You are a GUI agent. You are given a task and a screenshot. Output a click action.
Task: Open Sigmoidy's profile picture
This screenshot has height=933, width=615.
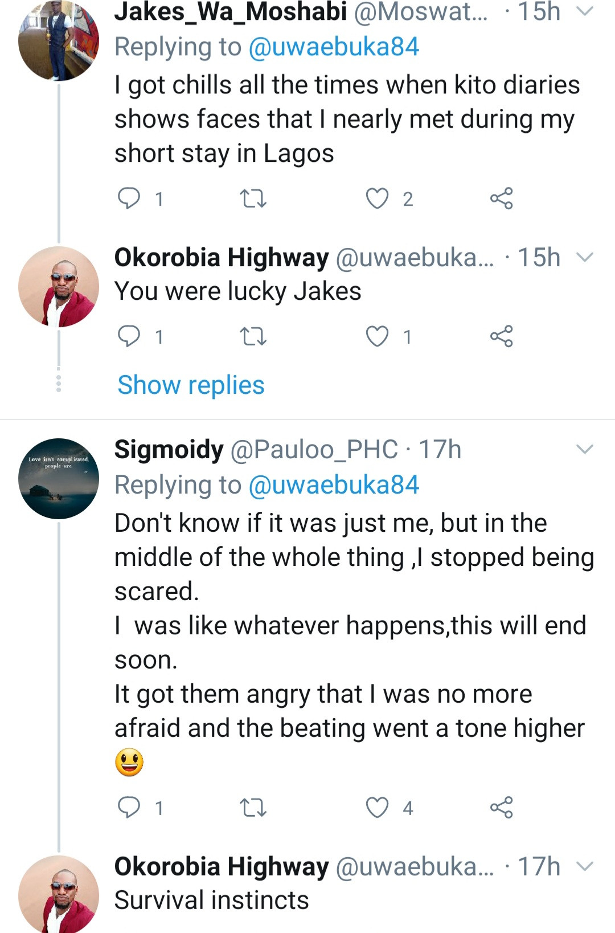click(59, 479)
